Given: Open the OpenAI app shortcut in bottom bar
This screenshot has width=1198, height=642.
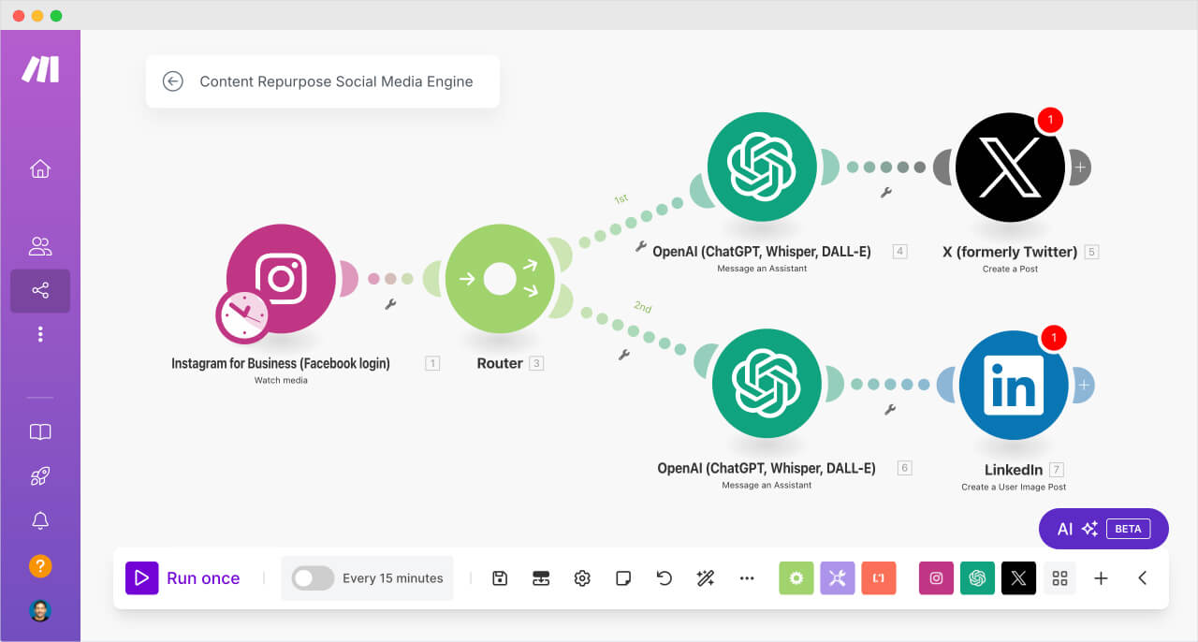Looking at the screenshot, I should point(977,578).
